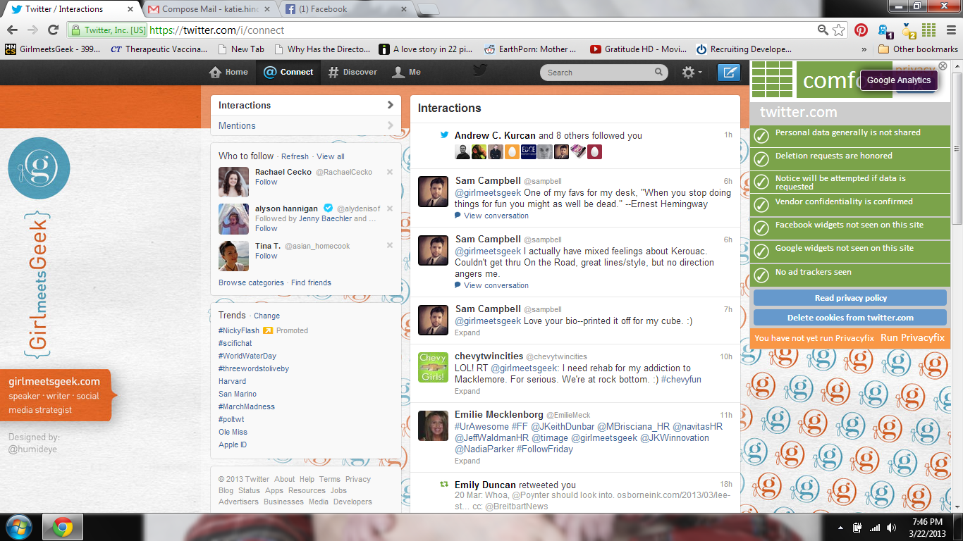Follow Rachael Cecko

pyautogui.click(x=266, y=182)
